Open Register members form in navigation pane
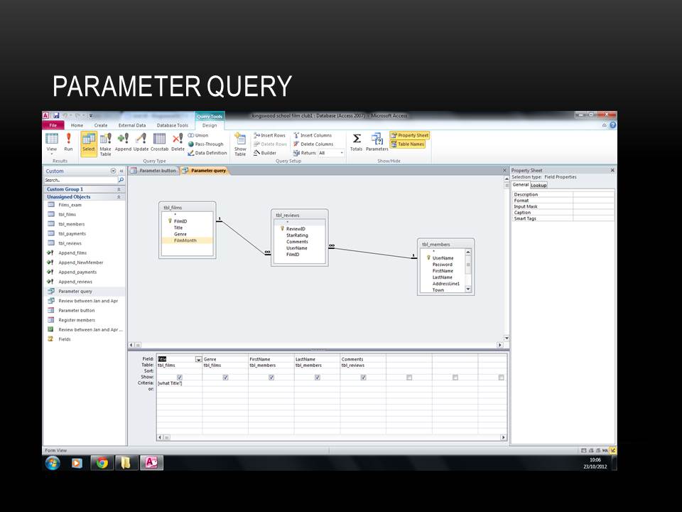The width and height of the screenshot is (682, 512). (77, 320)
